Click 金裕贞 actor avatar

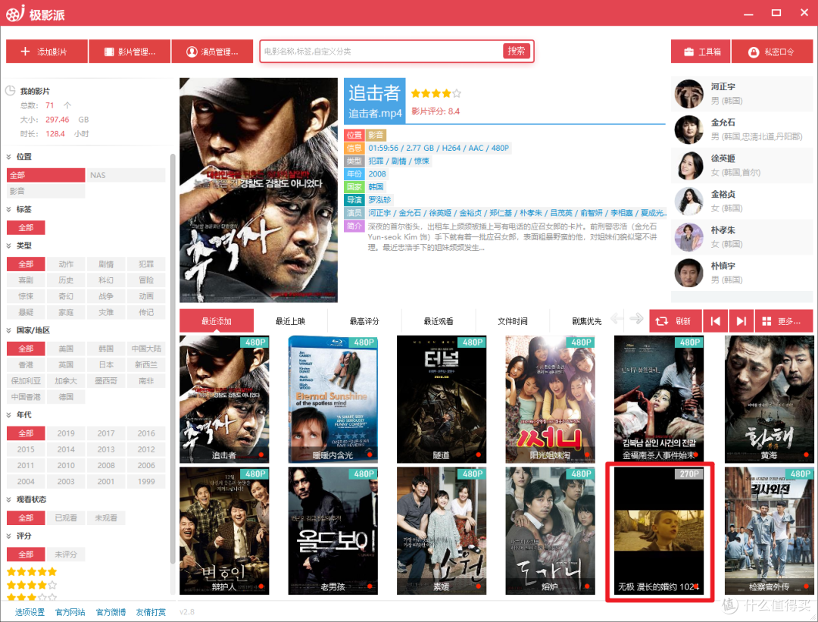click(689, 202)
